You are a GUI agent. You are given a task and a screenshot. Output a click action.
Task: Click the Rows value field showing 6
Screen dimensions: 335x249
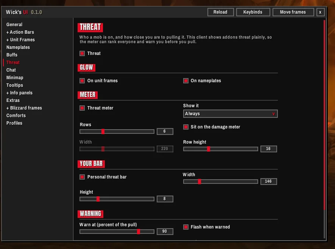pos(165,132)
